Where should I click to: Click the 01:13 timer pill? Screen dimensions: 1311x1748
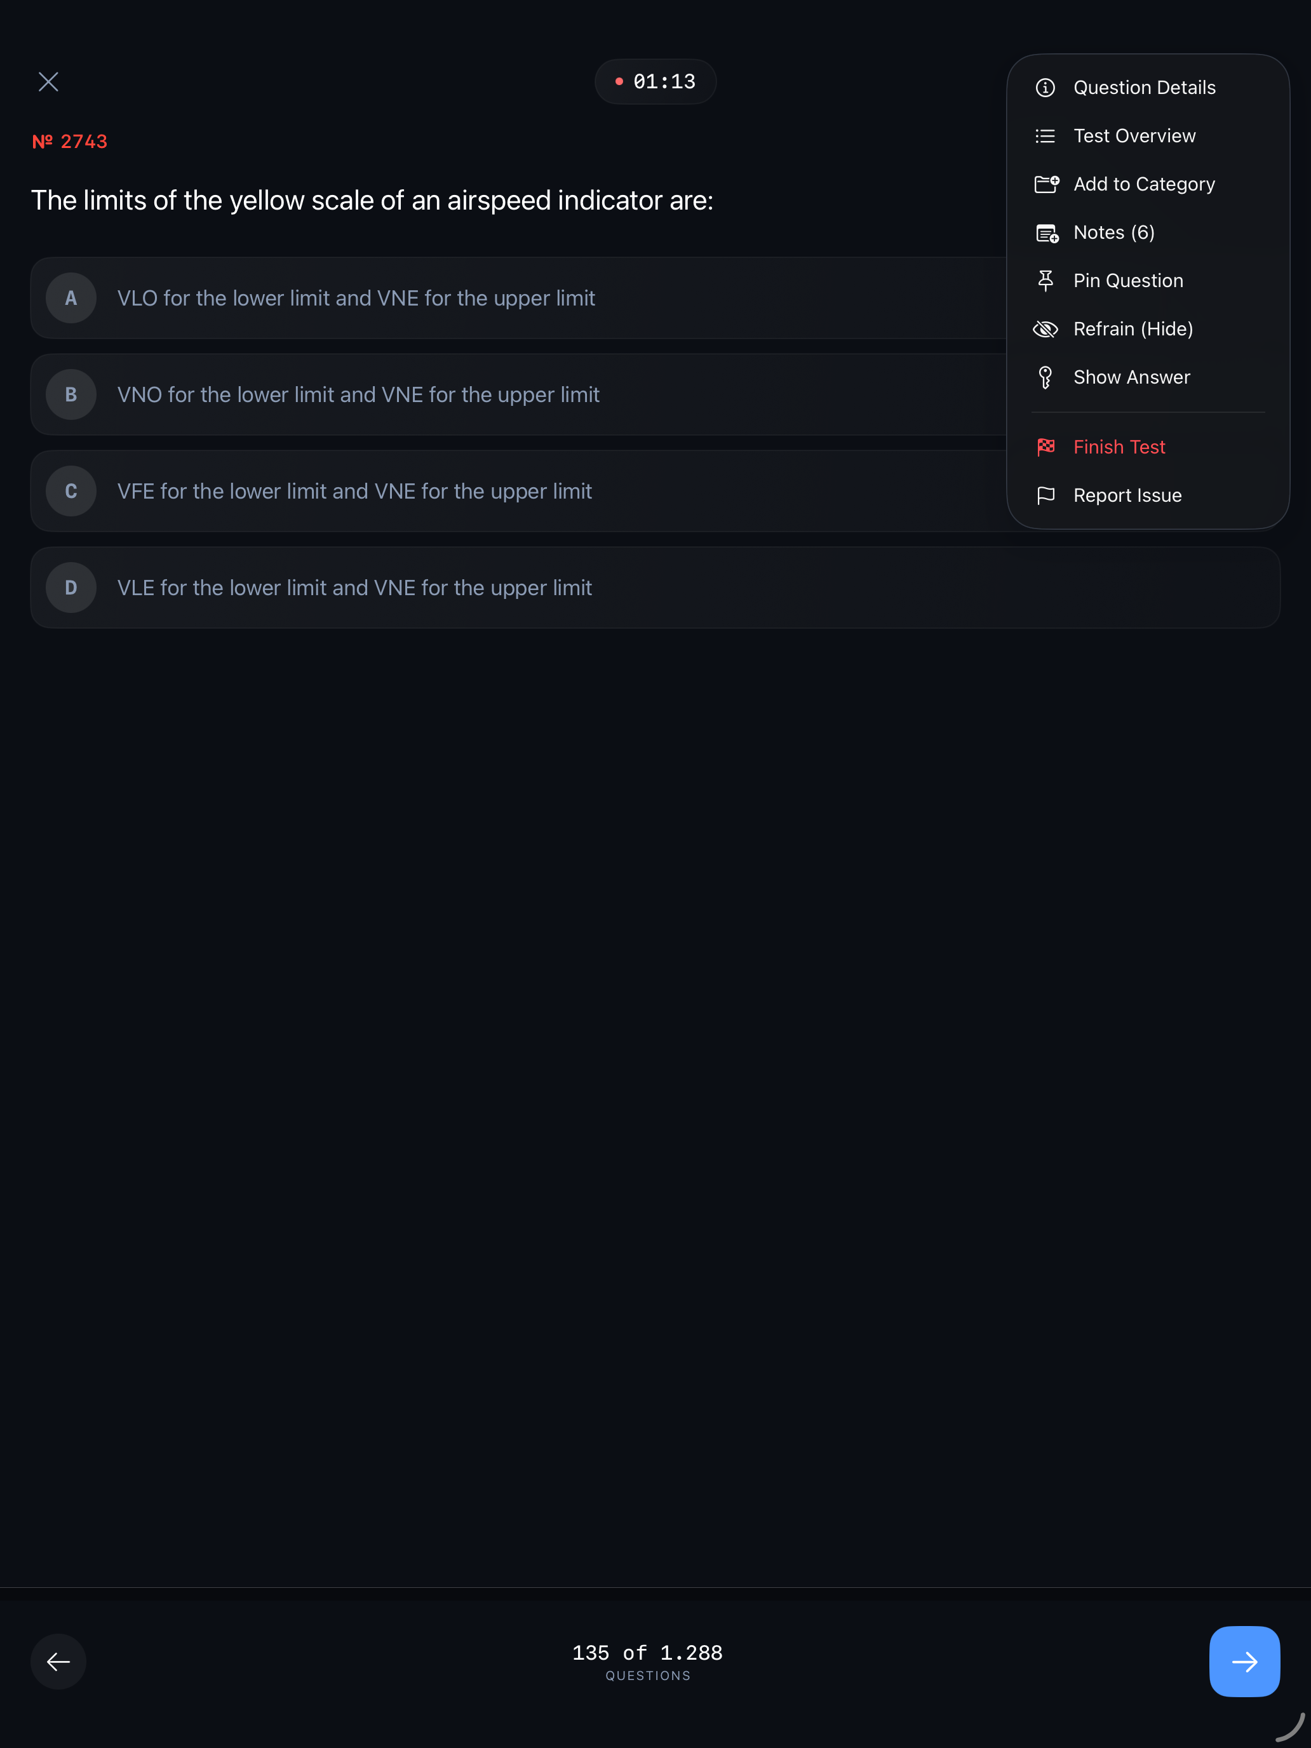point(654,81)
